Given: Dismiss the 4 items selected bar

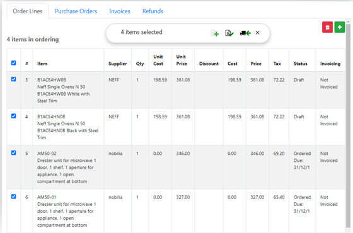Looking at the screenshot, I should [258, 33].
